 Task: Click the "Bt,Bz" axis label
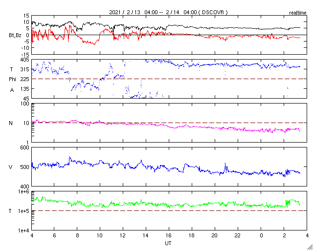[15, 35]
